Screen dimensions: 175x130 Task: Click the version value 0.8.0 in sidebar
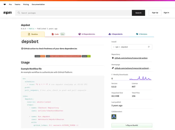[114, 87]
